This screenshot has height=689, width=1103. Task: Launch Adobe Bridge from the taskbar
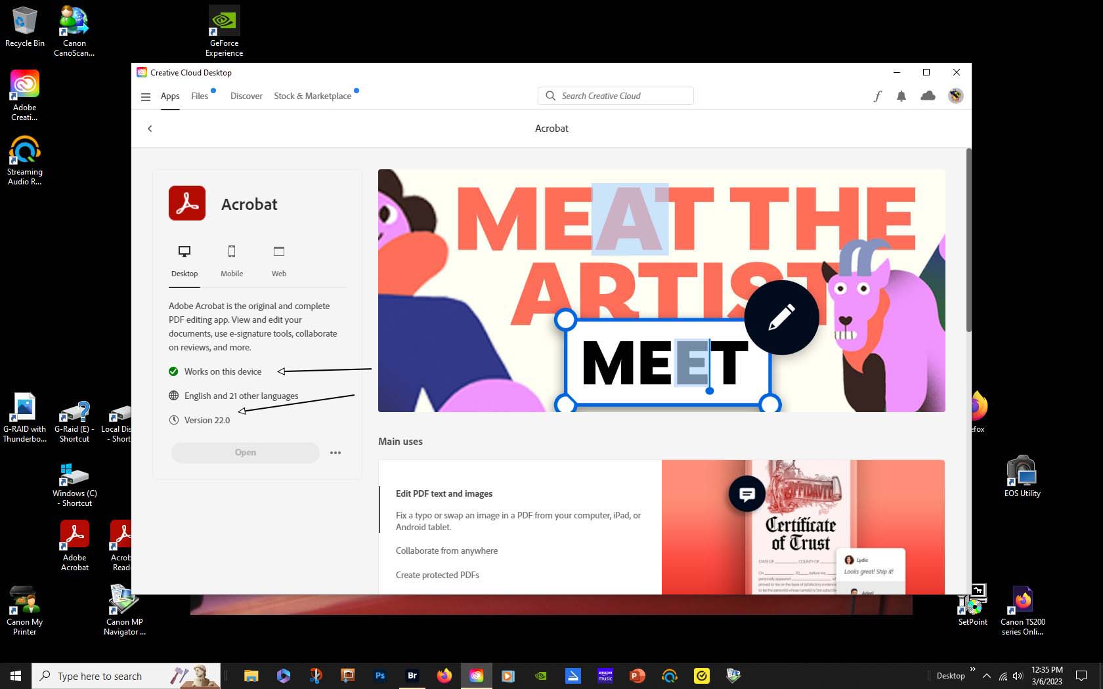point(412,675)
